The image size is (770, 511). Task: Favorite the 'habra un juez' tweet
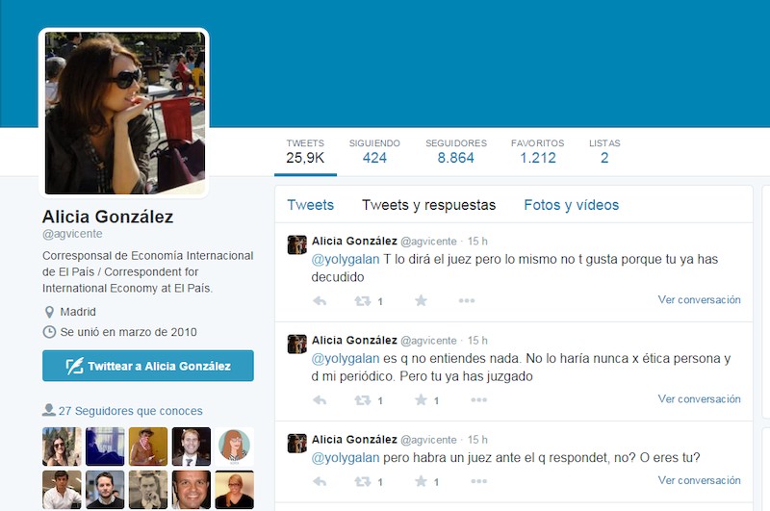pos(421,481)
